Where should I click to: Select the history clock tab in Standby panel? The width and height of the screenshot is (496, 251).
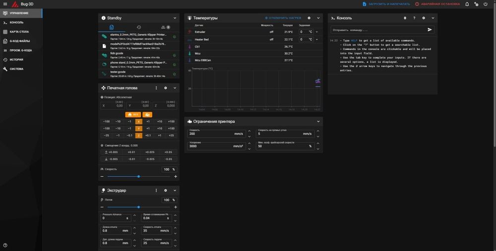pos(138,27)
